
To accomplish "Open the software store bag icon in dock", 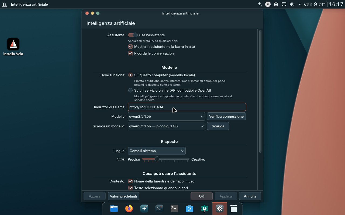I will tap(189, 208).
